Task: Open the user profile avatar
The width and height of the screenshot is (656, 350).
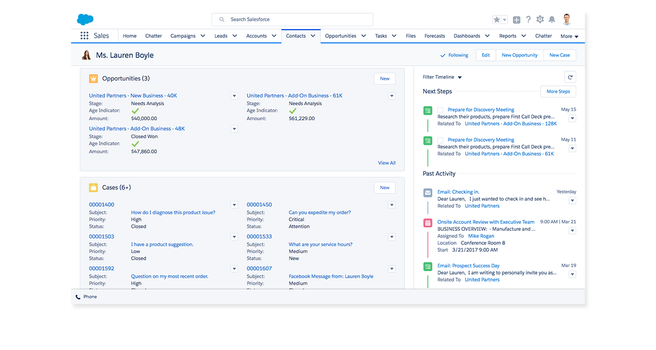Action: pyautogui.click(x=567, y=20)
